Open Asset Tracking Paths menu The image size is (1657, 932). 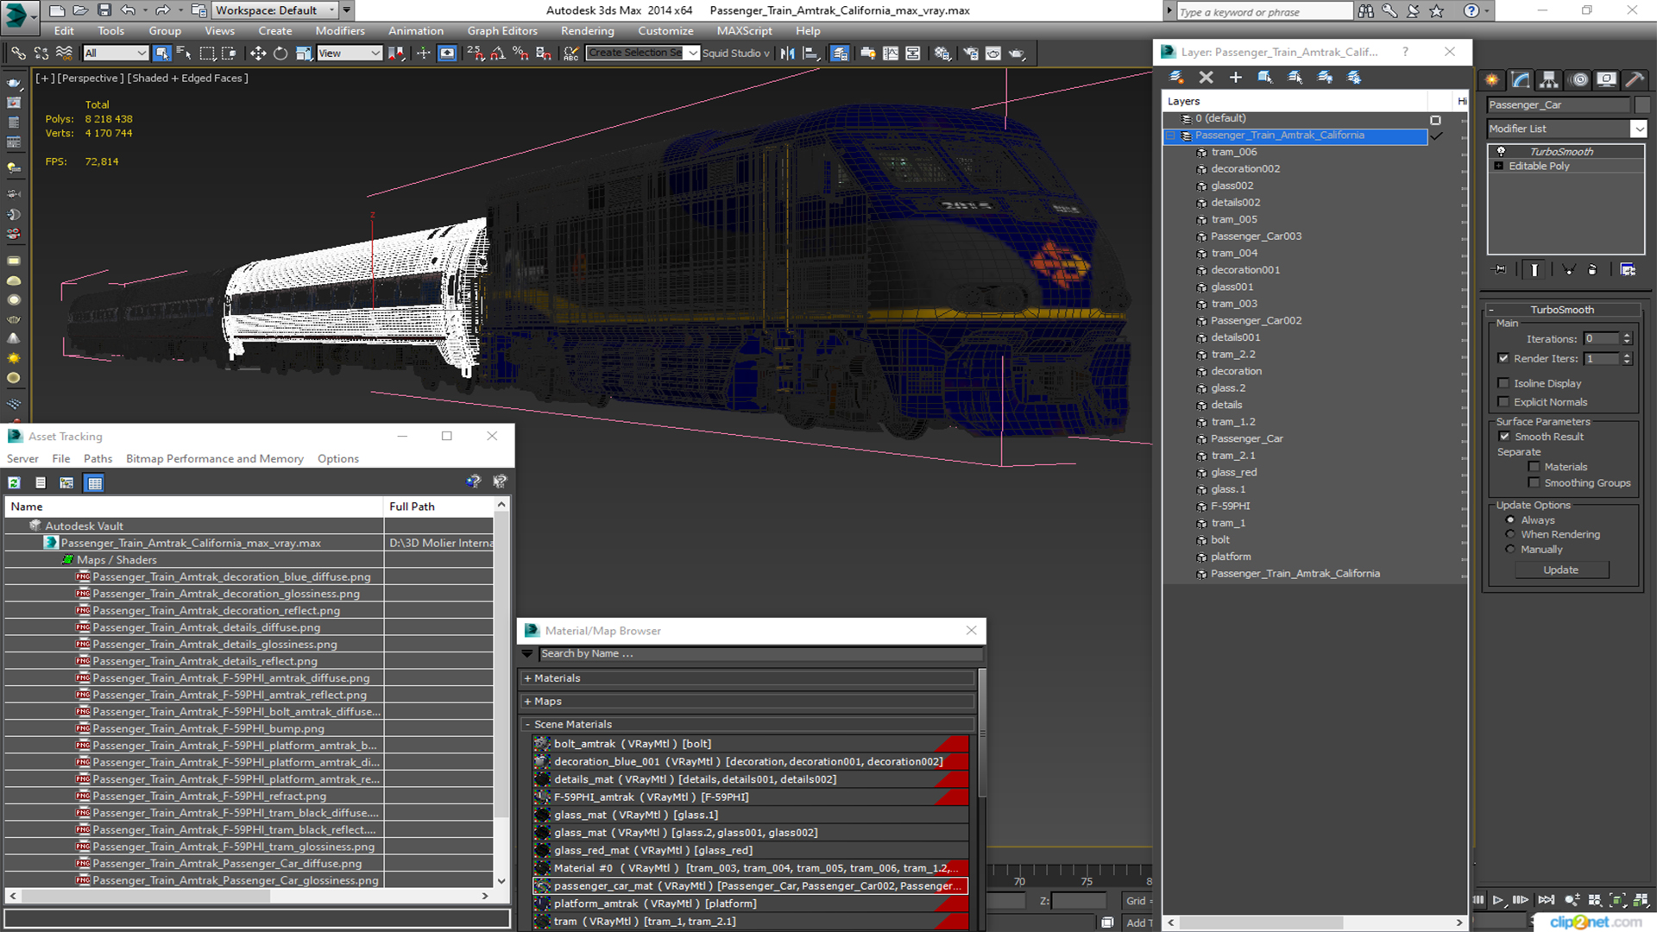point(98,459)
